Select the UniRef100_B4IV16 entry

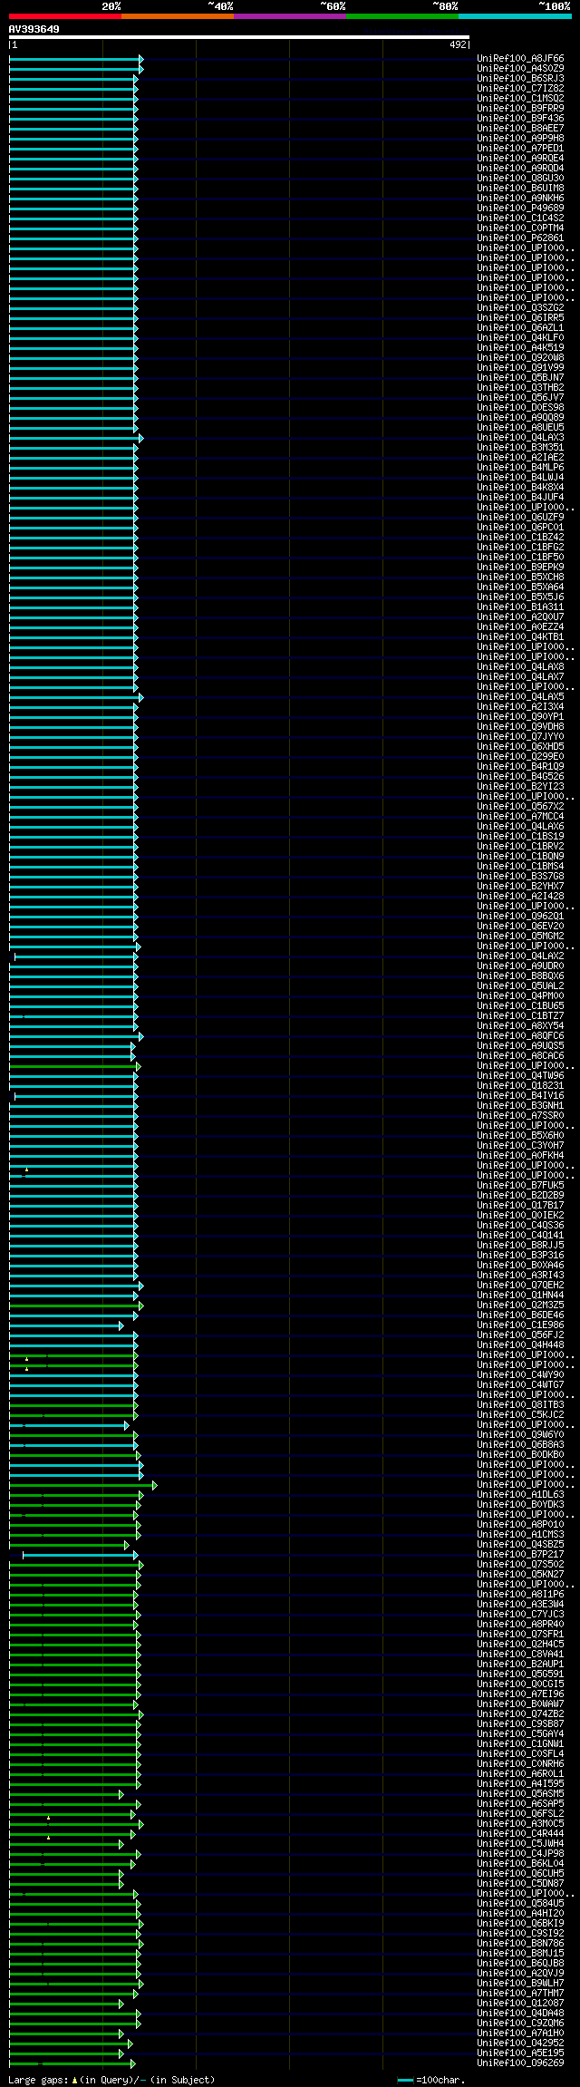[520, 1096]
